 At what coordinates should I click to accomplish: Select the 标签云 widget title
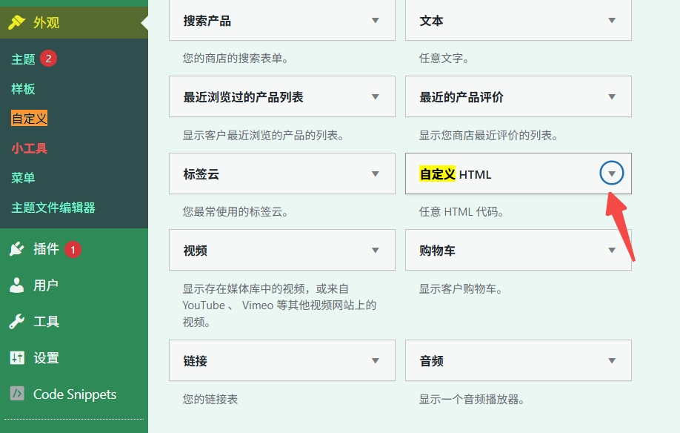[201, 174]
